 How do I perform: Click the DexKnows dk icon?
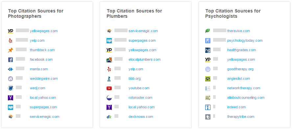pyautogui.click(x=109, y=117)
